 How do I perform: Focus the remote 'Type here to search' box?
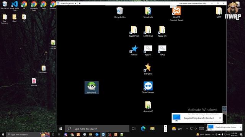[97, 129]
